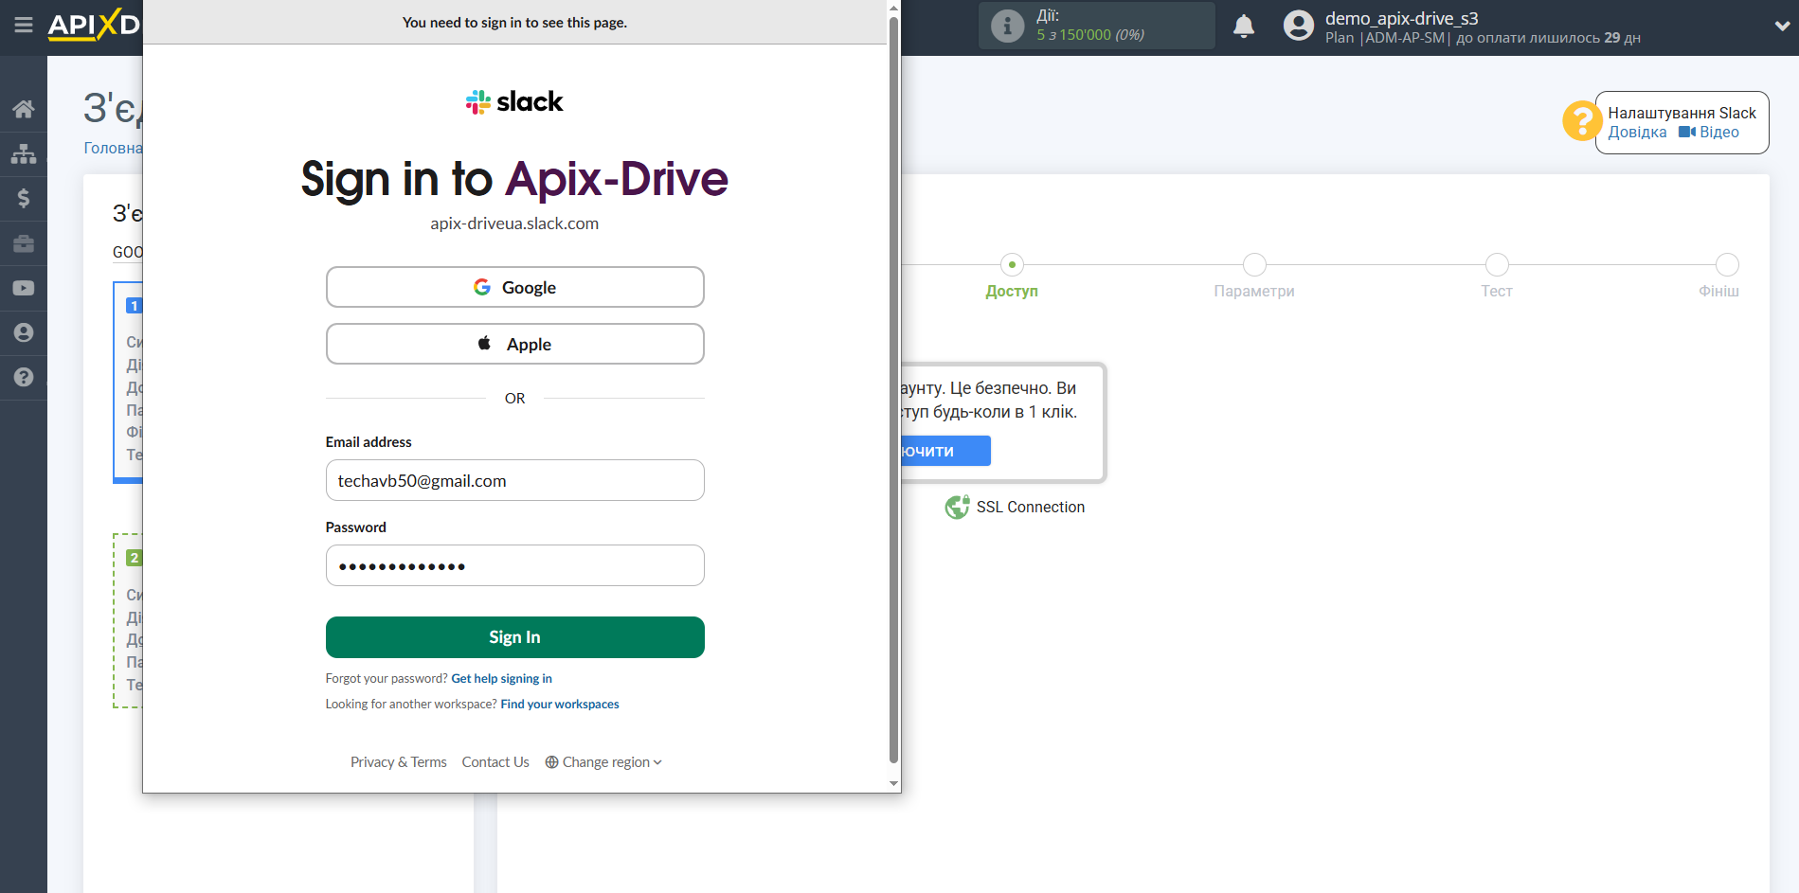Click the dollar billing icon in sidebar
Image resolution: width=1799 pixels, height=893 pixels.
click(24, 198)
